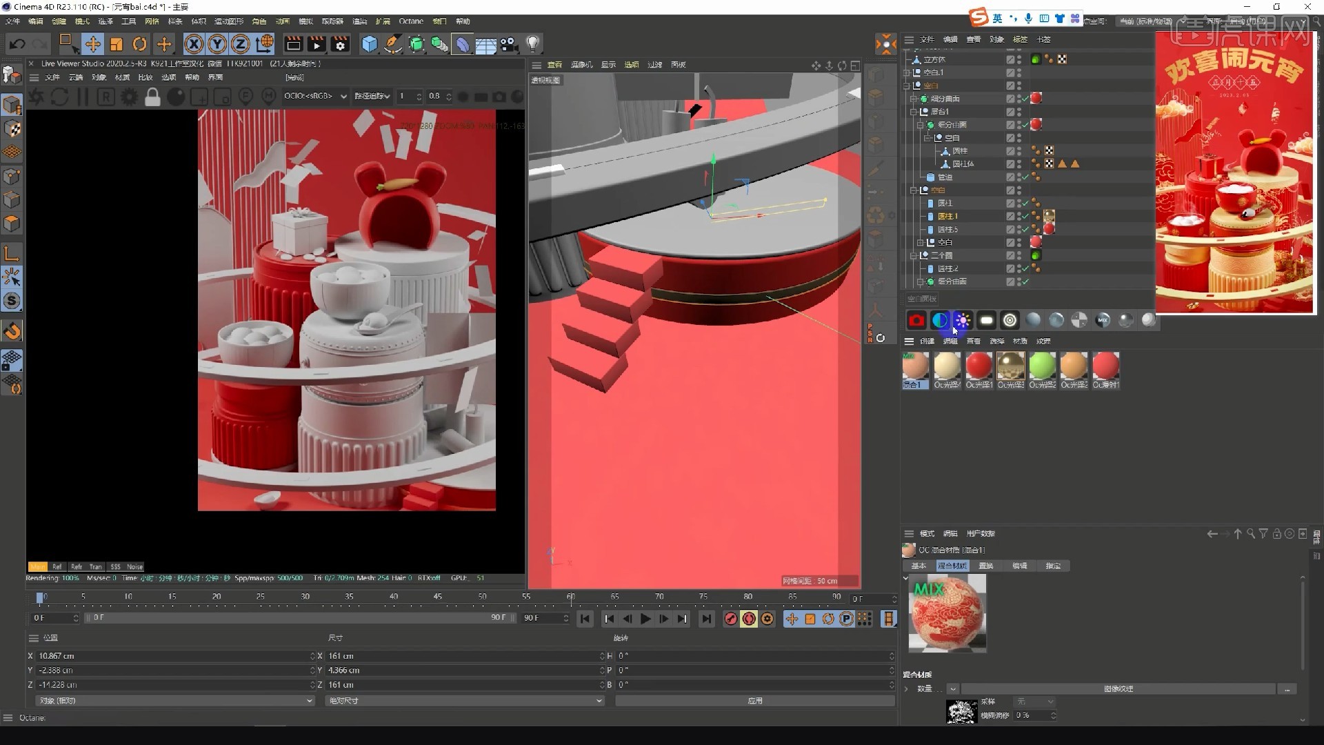Click the 应用 apply button
1324x745 pixels.
pyautogui.click(x=755, y=700)
